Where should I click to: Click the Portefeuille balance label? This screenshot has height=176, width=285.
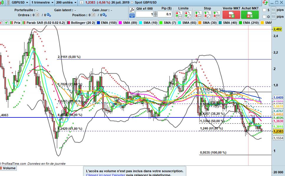click(x=26, y=10)
